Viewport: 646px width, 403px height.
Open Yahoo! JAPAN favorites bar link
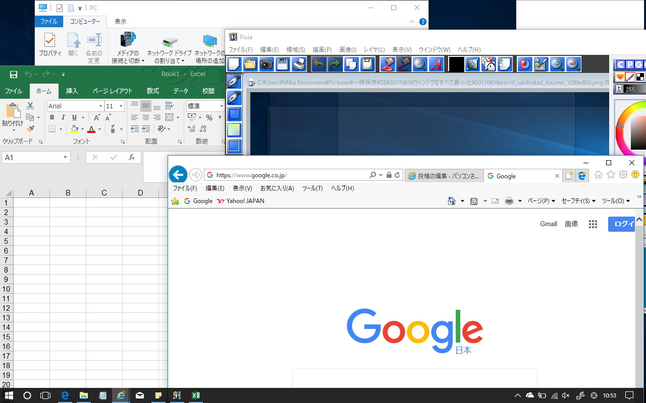pos(240,201)
